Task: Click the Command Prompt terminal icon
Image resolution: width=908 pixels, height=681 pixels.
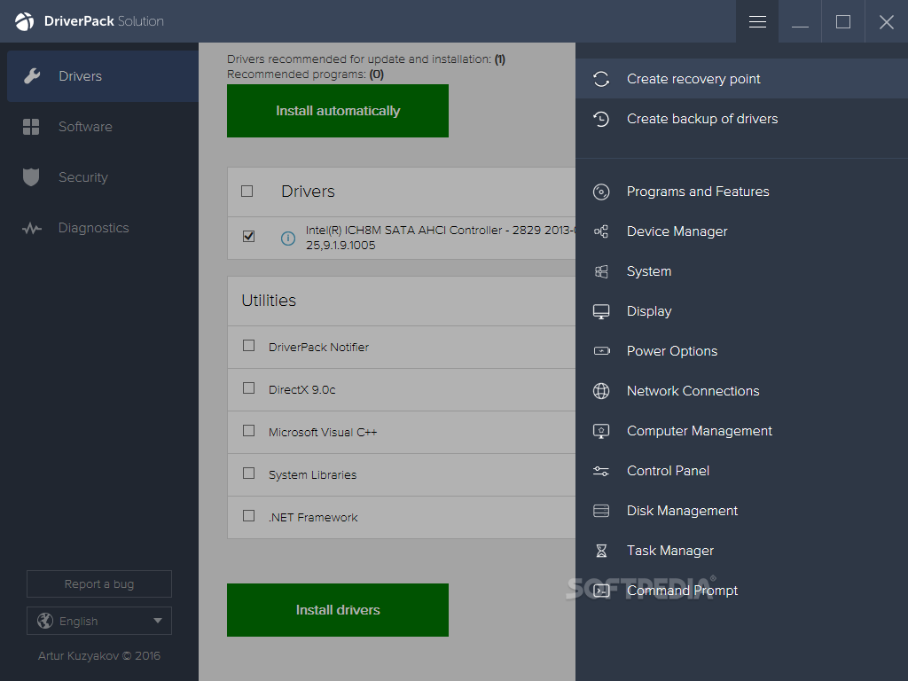Action: point(601,591)
